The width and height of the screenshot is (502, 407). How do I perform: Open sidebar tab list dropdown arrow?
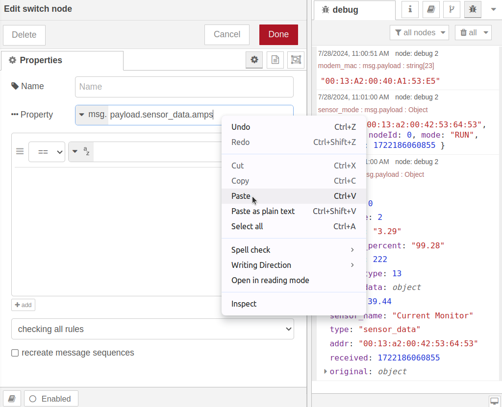click(493, 9)
